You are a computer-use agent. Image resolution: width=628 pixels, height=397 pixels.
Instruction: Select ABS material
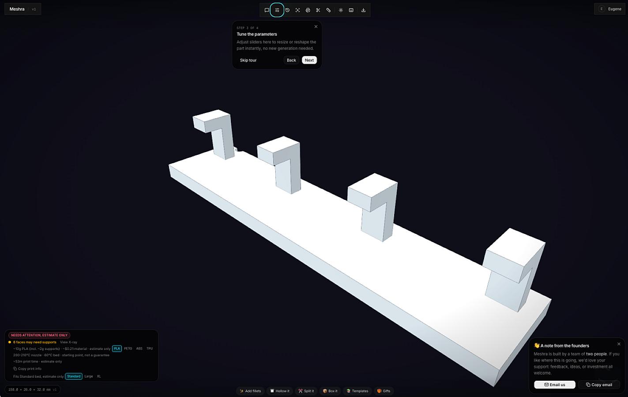(x=139, y=348)
